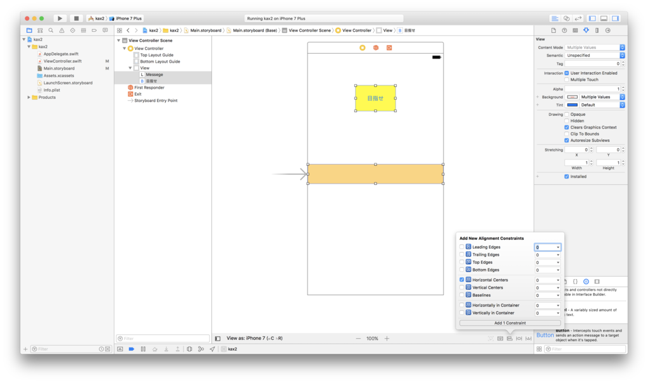The width and height of the screenshot is (648, 383).
Task: Toggle the left Navigator panel visibility
Action: (592, 18)
